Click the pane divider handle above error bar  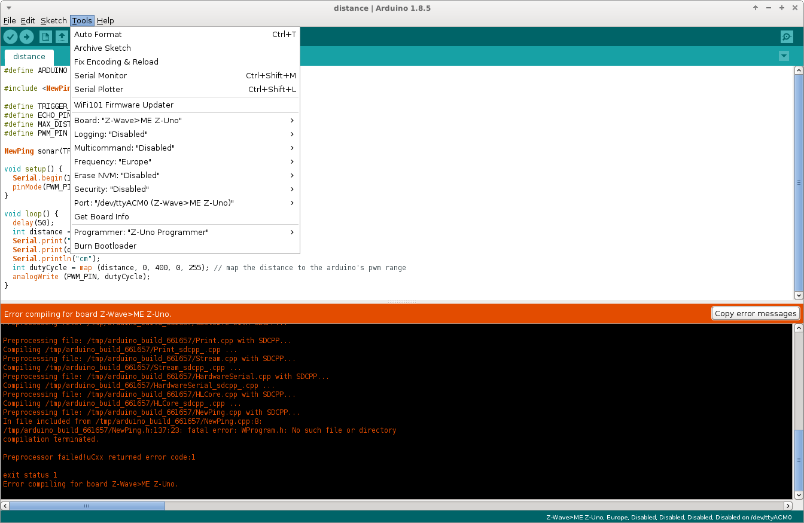point(402,302)
